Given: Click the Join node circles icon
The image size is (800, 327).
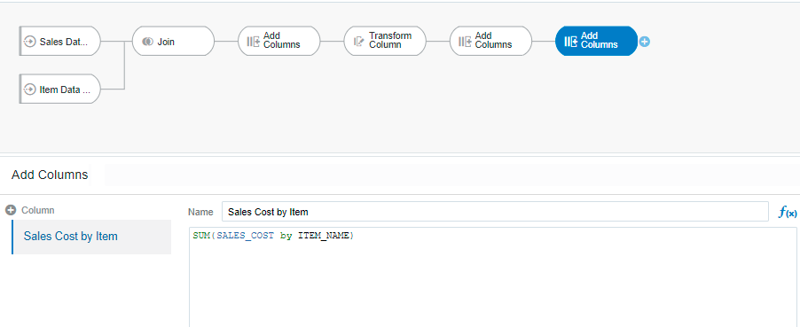Looking at the screenshot, I should click(x=148, y=42).
